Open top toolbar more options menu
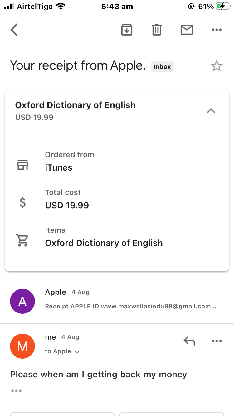Image resolution: width=234 pixels, height=416 pixels. coord(217,30)
